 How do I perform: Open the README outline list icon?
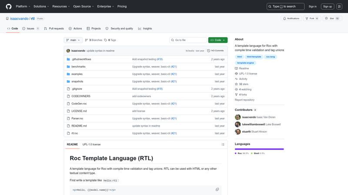(x=223, y=144)
